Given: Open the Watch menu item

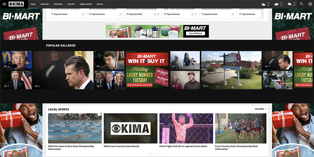Looking at the screenshot, I should point(100,4).
